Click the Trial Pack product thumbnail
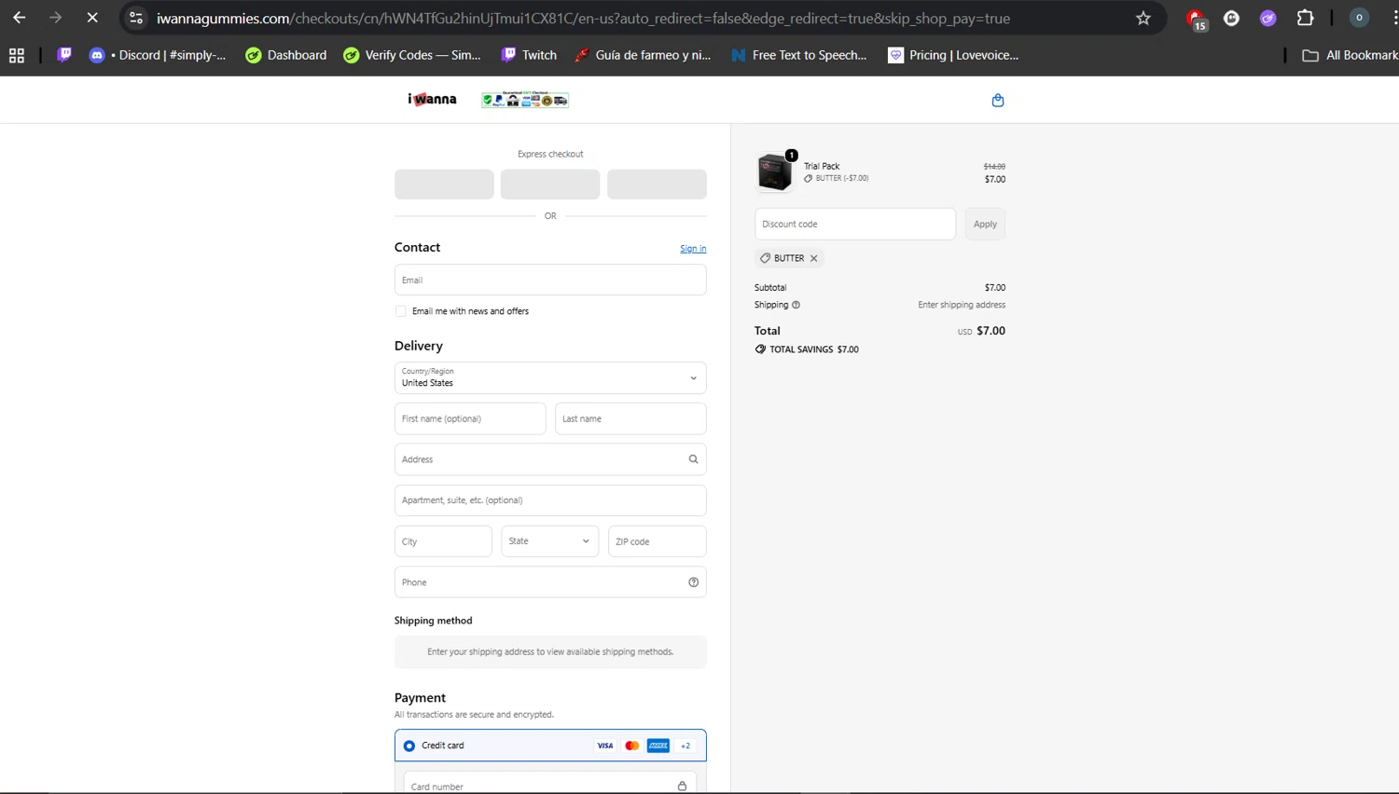The image size is (1399, 794). coord(775,172)
